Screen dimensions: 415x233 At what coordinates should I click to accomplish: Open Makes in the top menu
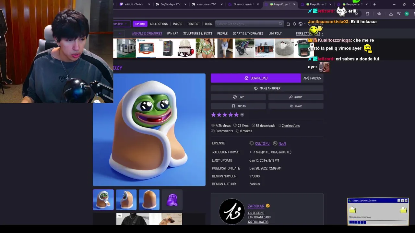click(x=178, y=24)
